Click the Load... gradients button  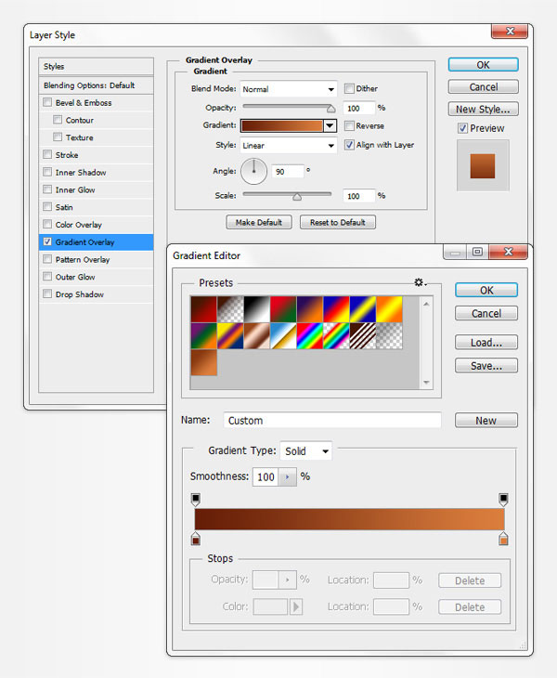tap(486, 343)
